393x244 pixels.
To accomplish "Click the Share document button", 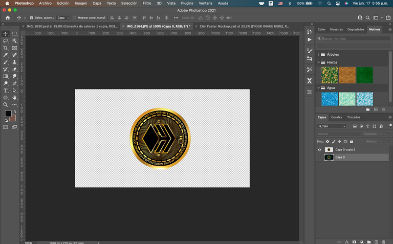I will tap(388, 18).
